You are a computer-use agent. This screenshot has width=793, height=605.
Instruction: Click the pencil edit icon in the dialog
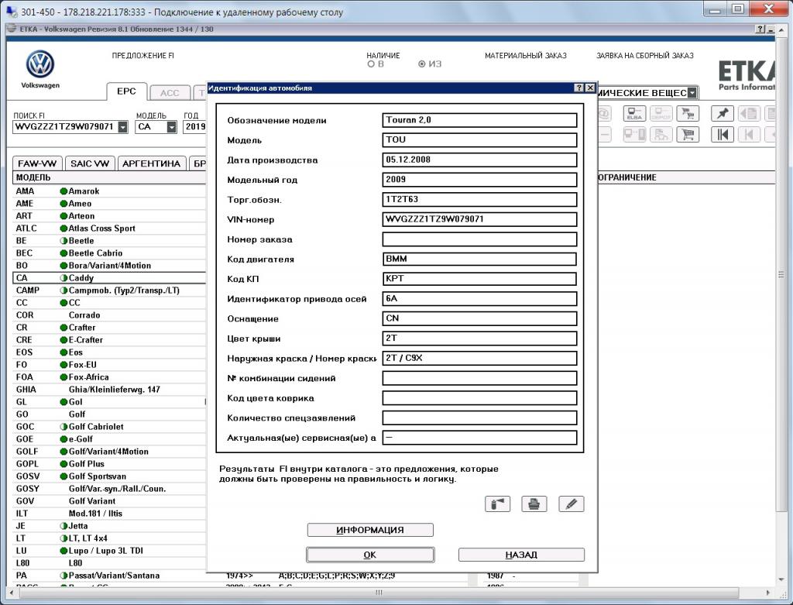[571, 504]
